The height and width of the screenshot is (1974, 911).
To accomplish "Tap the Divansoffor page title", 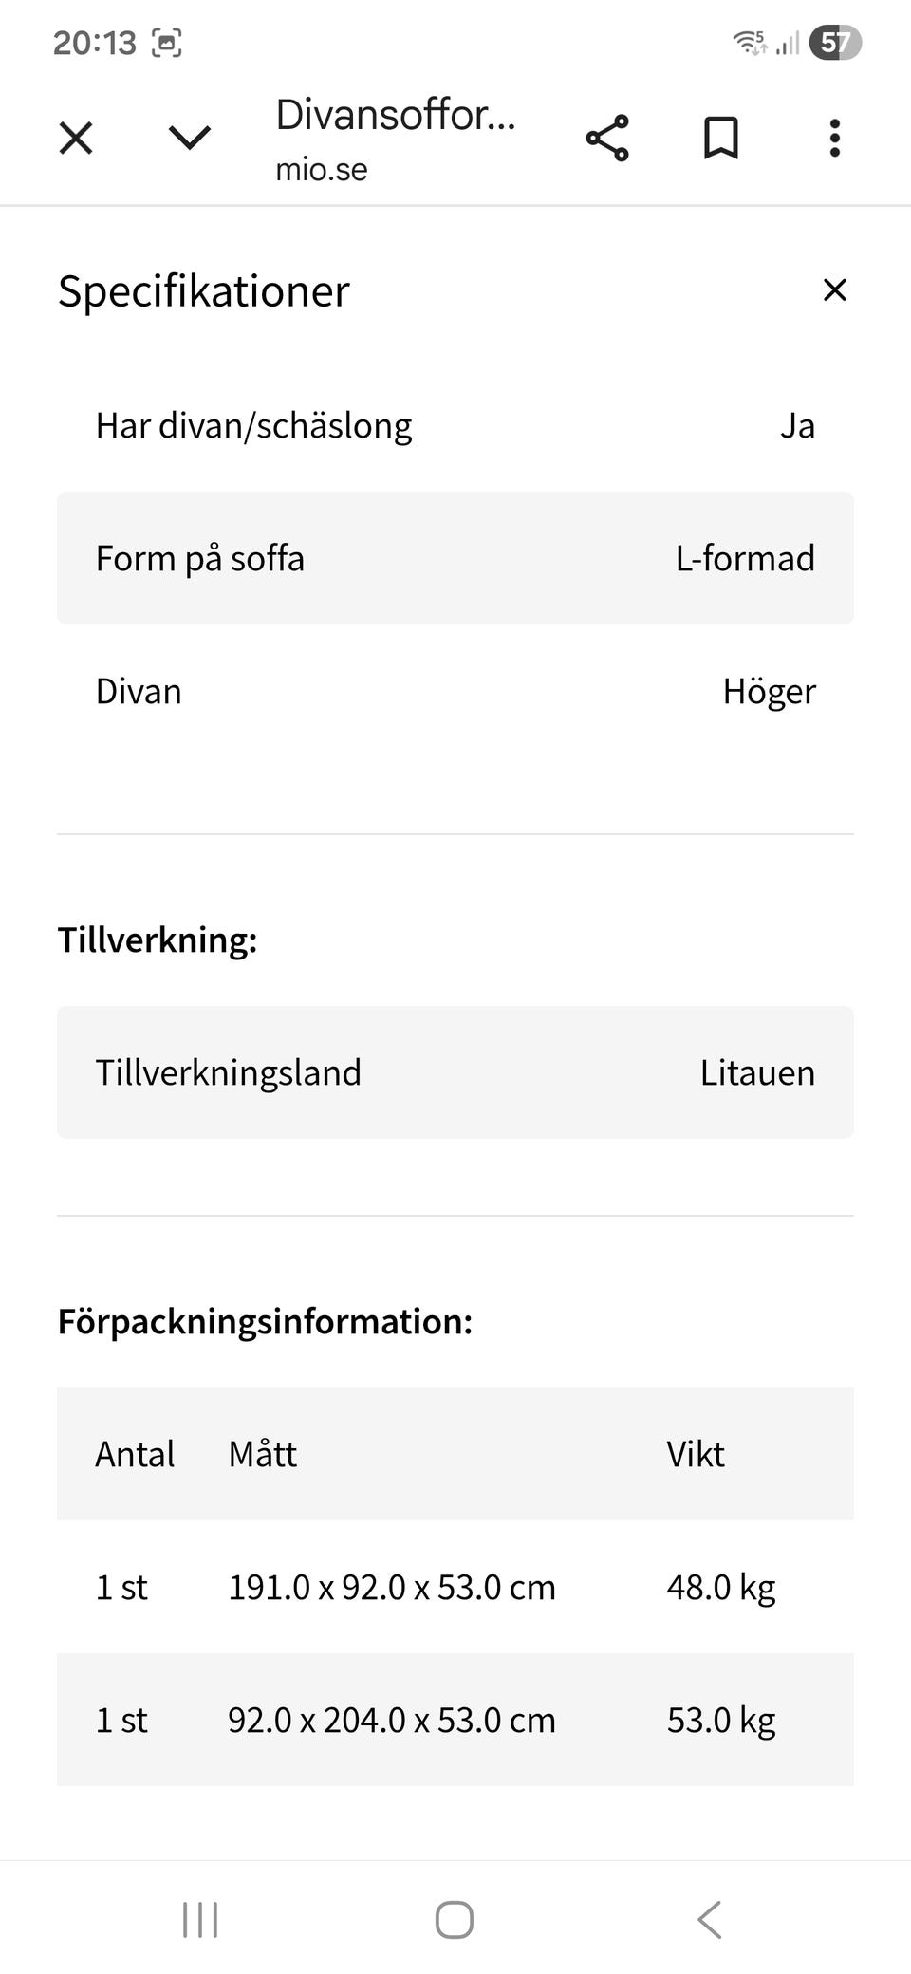I will 395,115.
